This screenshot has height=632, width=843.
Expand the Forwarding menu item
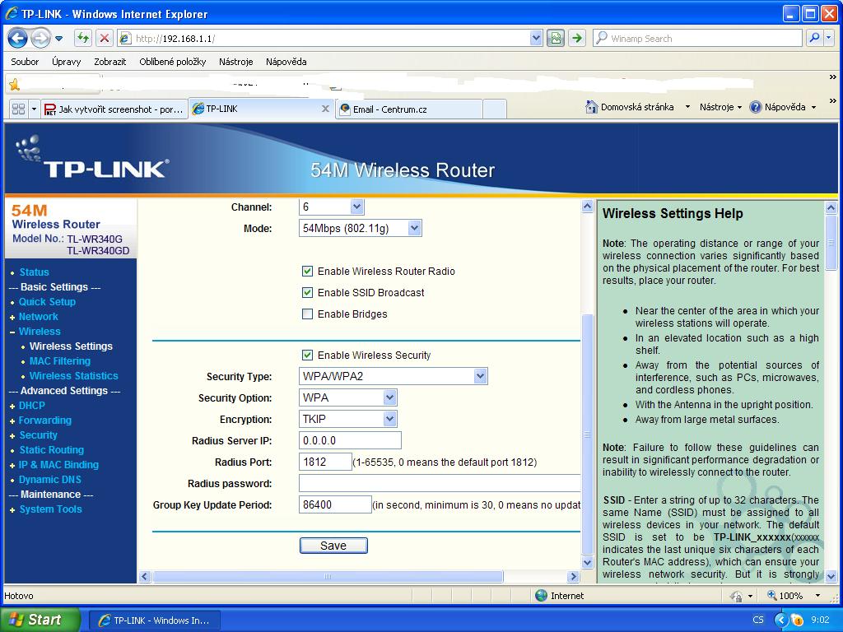[x=44, y=421]
